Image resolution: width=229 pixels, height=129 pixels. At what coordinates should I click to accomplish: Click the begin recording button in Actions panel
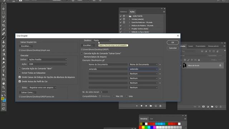141,106
